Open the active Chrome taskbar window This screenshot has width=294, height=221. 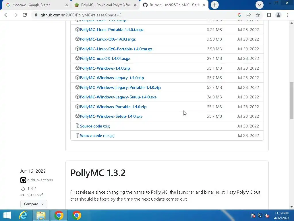[59, 215]
